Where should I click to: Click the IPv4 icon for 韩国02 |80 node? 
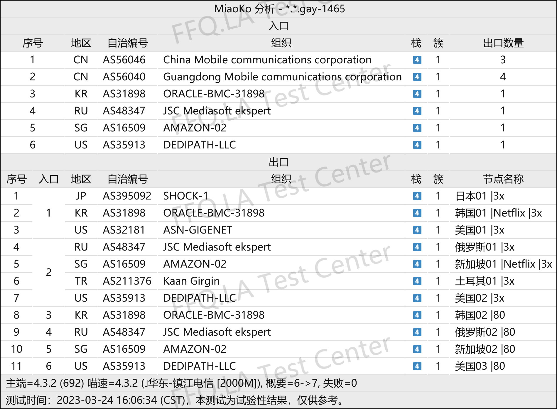[x=417, y=315]
